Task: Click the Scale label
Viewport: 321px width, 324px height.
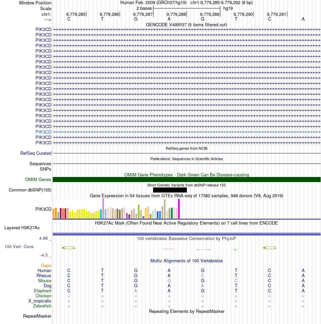Action: pos(46,8)
